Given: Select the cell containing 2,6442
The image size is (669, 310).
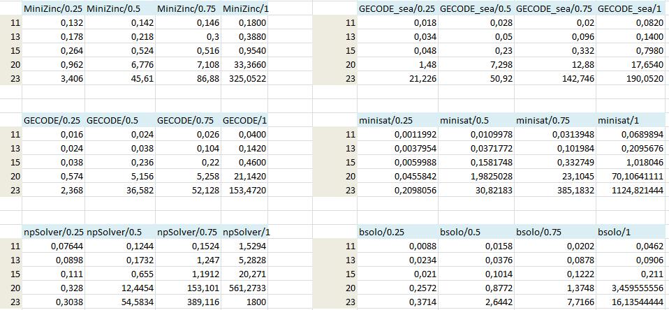Looking at the screenshot, I should pos(476,302).
